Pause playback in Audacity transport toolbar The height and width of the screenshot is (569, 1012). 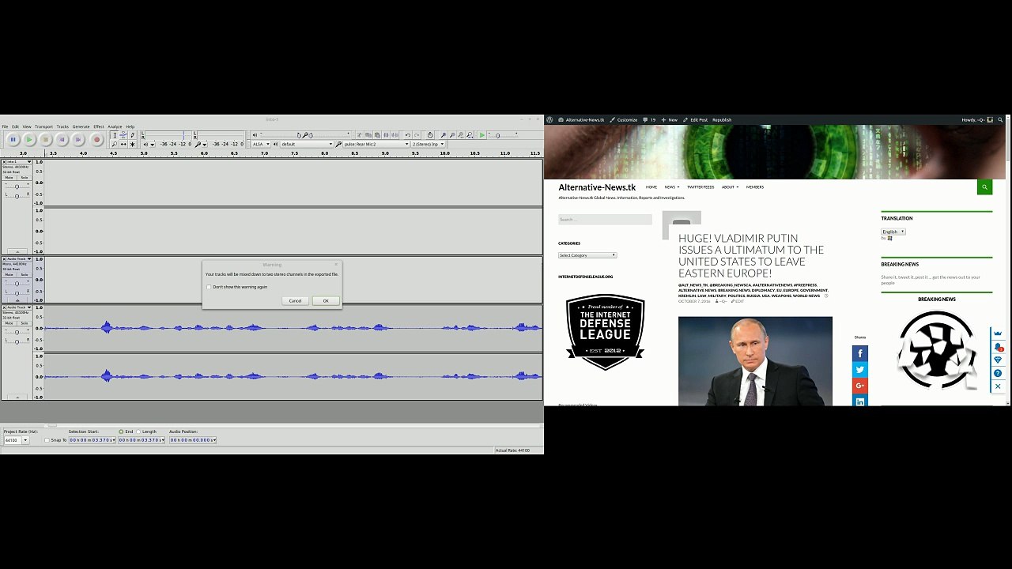(x=13, y=140)
